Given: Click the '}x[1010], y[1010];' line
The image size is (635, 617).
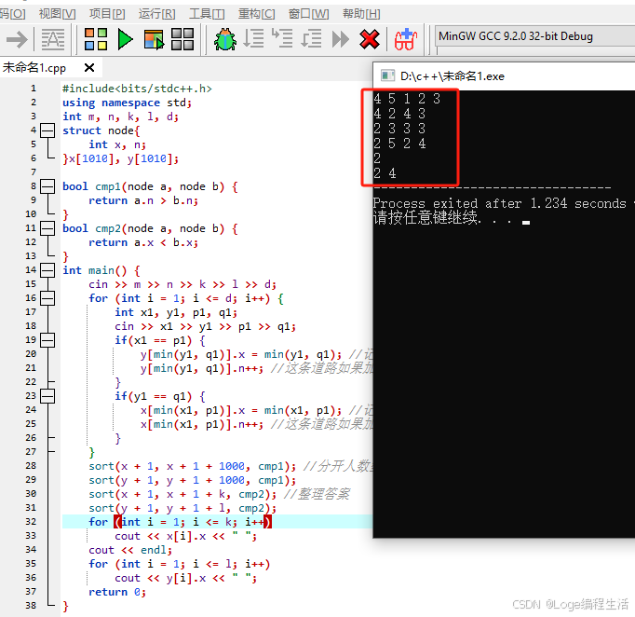Looking at the screenshot, I should coord(120,158).
